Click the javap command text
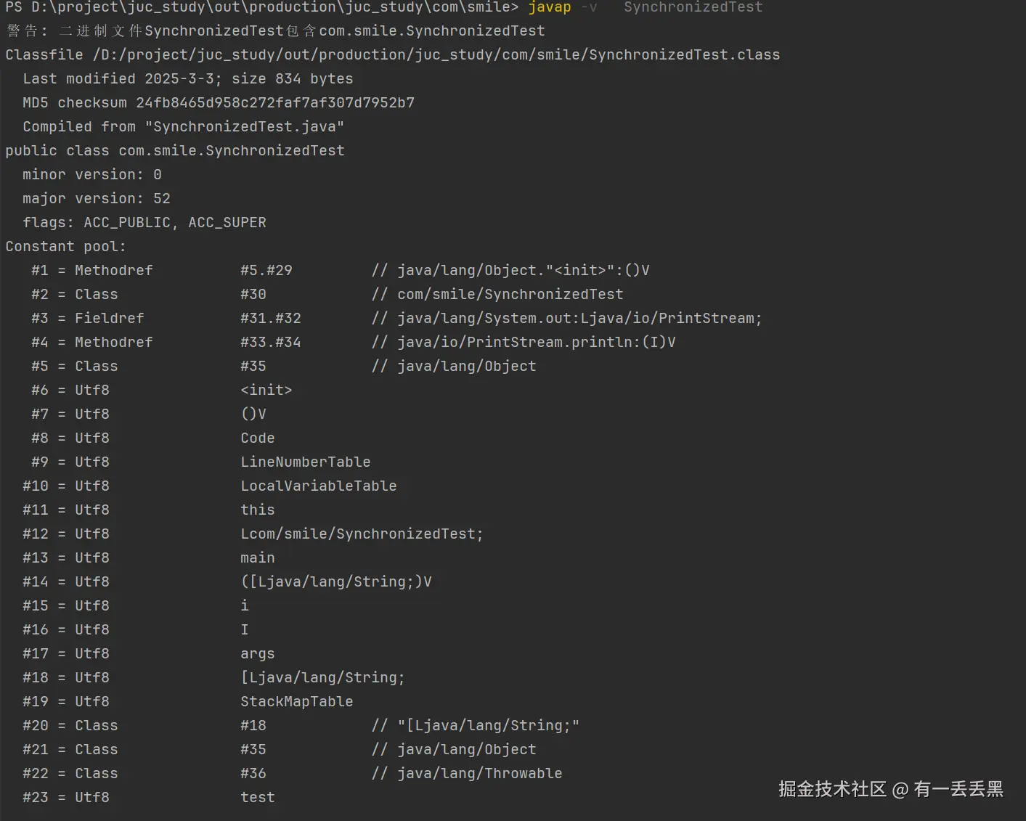Screen dimensions: 1026x821 (x=549, y=7)
